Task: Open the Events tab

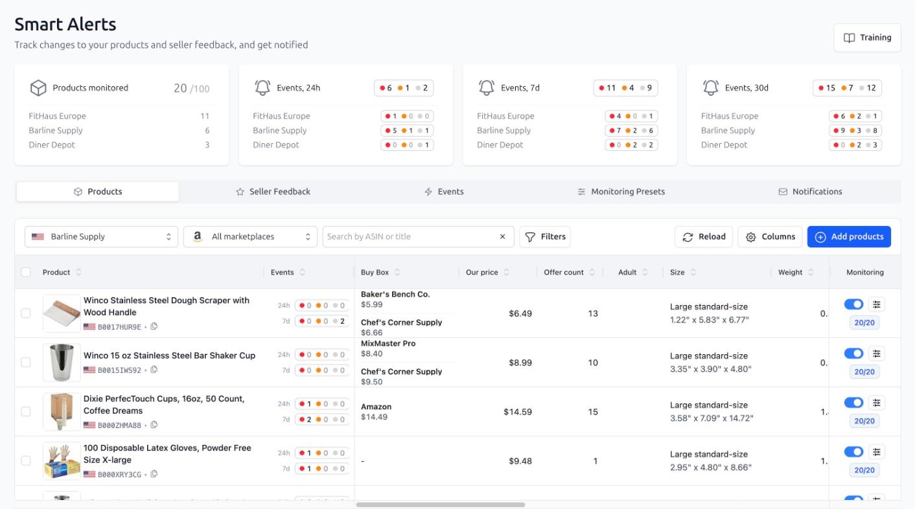Action: click(444, 192)
